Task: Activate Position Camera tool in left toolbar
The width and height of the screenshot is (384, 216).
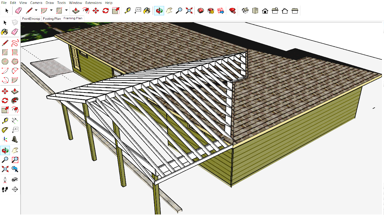Action: (x=5, y=180)
